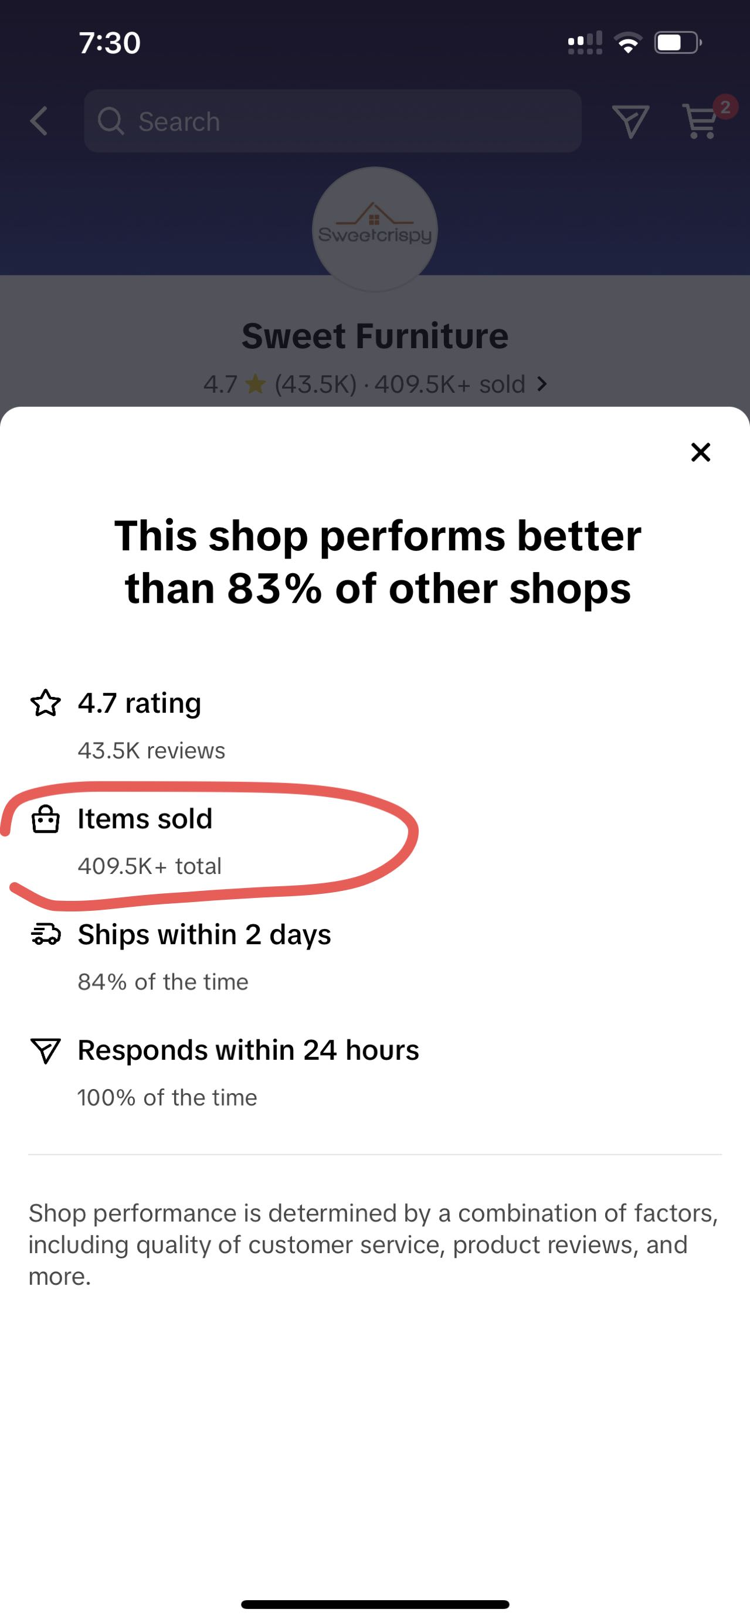Viewport: 750px width, 1623px height.
Task: Tap the shopping bag icon by Items sold
Action: click(x=45, y=819)
